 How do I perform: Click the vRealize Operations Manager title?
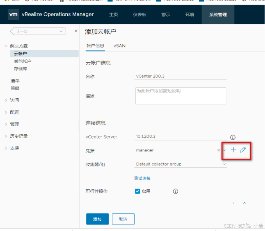click(58, 15)
